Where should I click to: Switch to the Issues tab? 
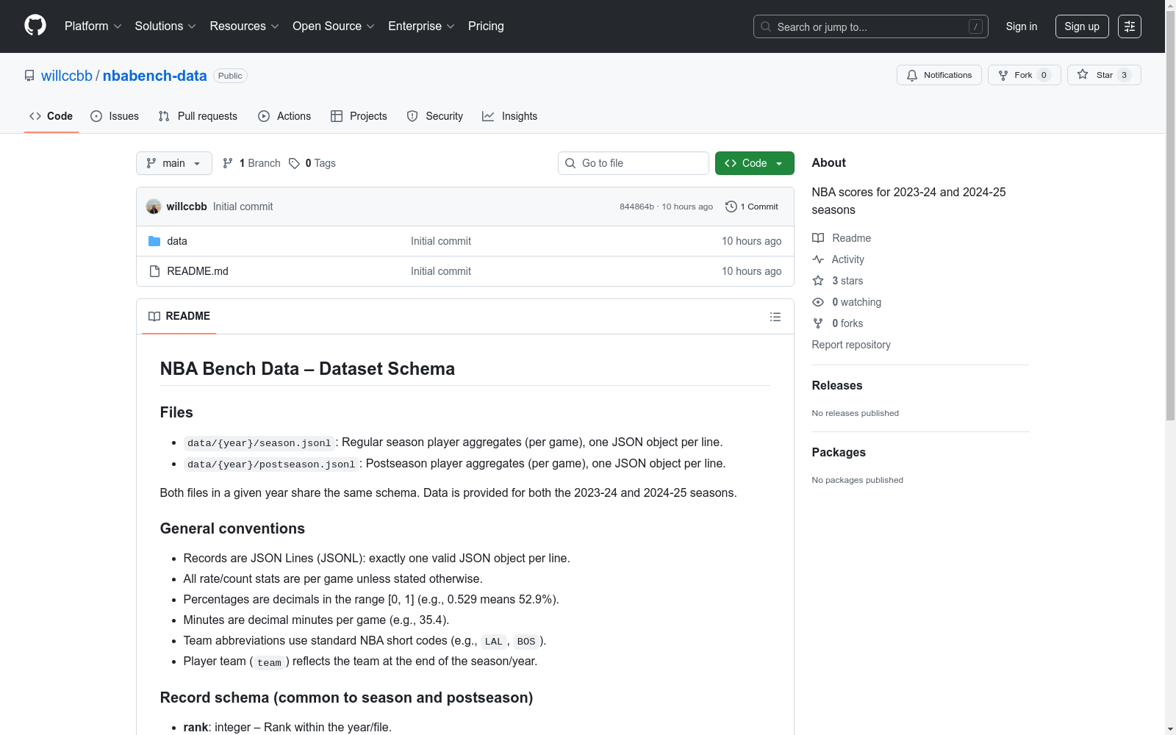click(115, 116)
